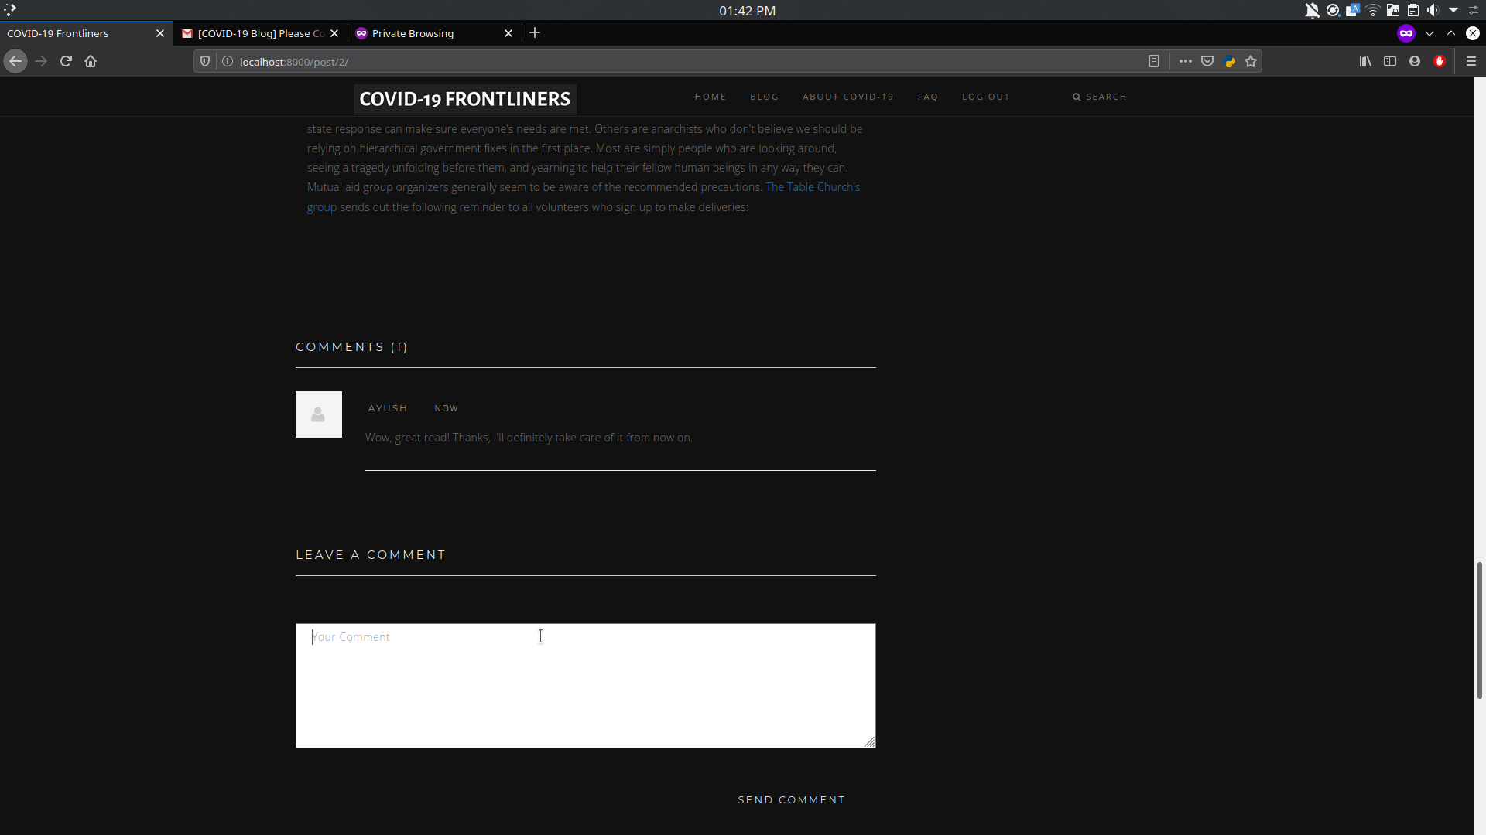Click the Send Comment button

coord(791,799)
